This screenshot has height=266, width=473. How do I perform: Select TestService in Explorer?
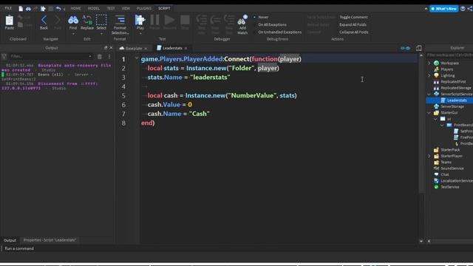pos(449,187)
